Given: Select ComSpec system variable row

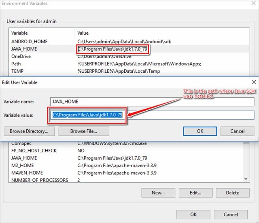Looking at the screenshot, I should [x=21, y=143].
